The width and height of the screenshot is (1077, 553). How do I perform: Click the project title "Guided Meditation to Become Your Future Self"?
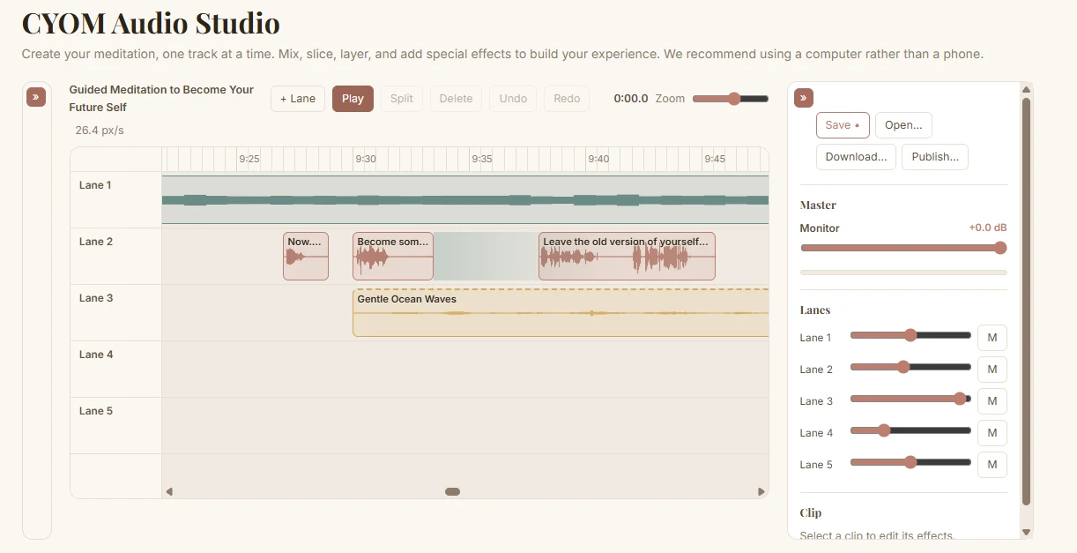[161, 98]
